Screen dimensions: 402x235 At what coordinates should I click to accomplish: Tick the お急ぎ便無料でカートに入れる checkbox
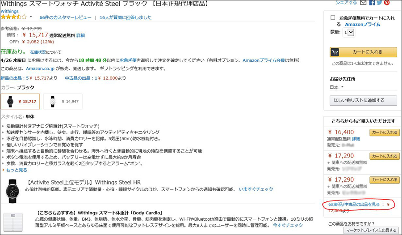point(333,17)
